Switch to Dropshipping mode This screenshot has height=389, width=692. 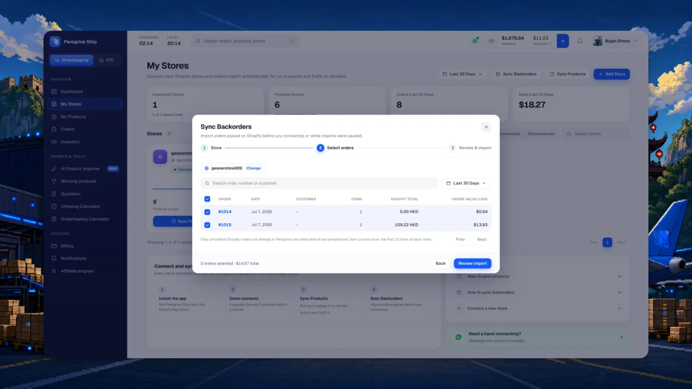pos(72,60)
